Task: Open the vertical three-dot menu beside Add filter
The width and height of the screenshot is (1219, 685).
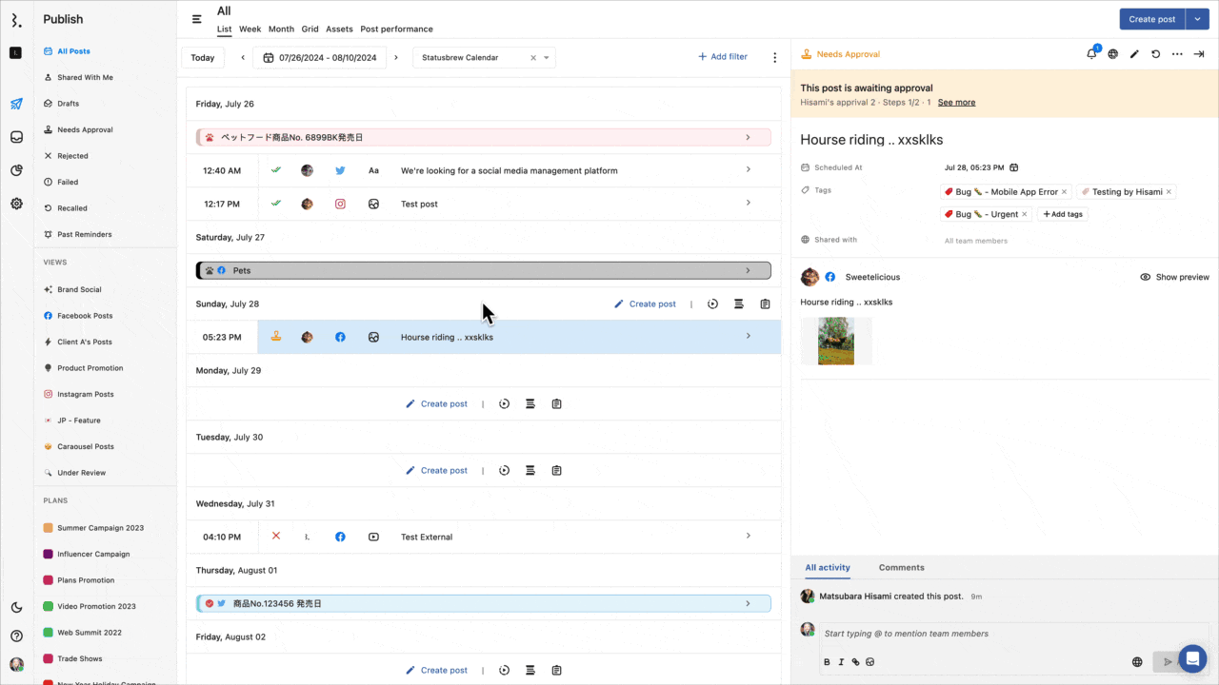Action: coord(774,58)
